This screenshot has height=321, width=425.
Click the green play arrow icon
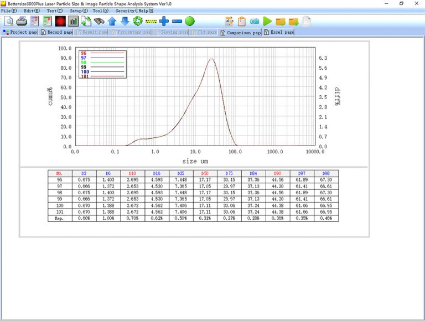click(x=268, y=21)
